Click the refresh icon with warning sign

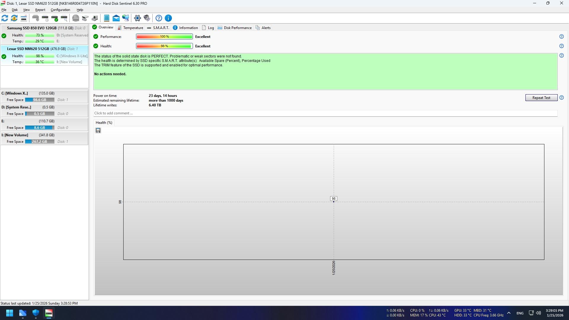pyautogui.click(x=14, y=18)
